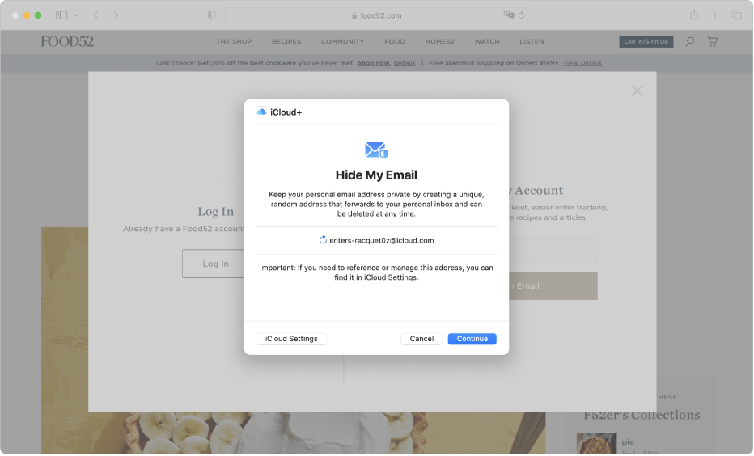Click the translate icon in address bar
Screen dimensions: 754x456
(x=509, y=15)
